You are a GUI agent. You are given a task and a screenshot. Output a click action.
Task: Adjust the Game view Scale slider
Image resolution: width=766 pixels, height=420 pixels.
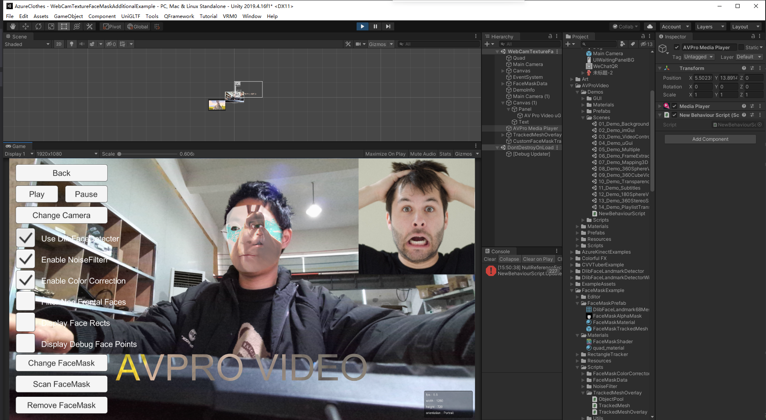147,154
